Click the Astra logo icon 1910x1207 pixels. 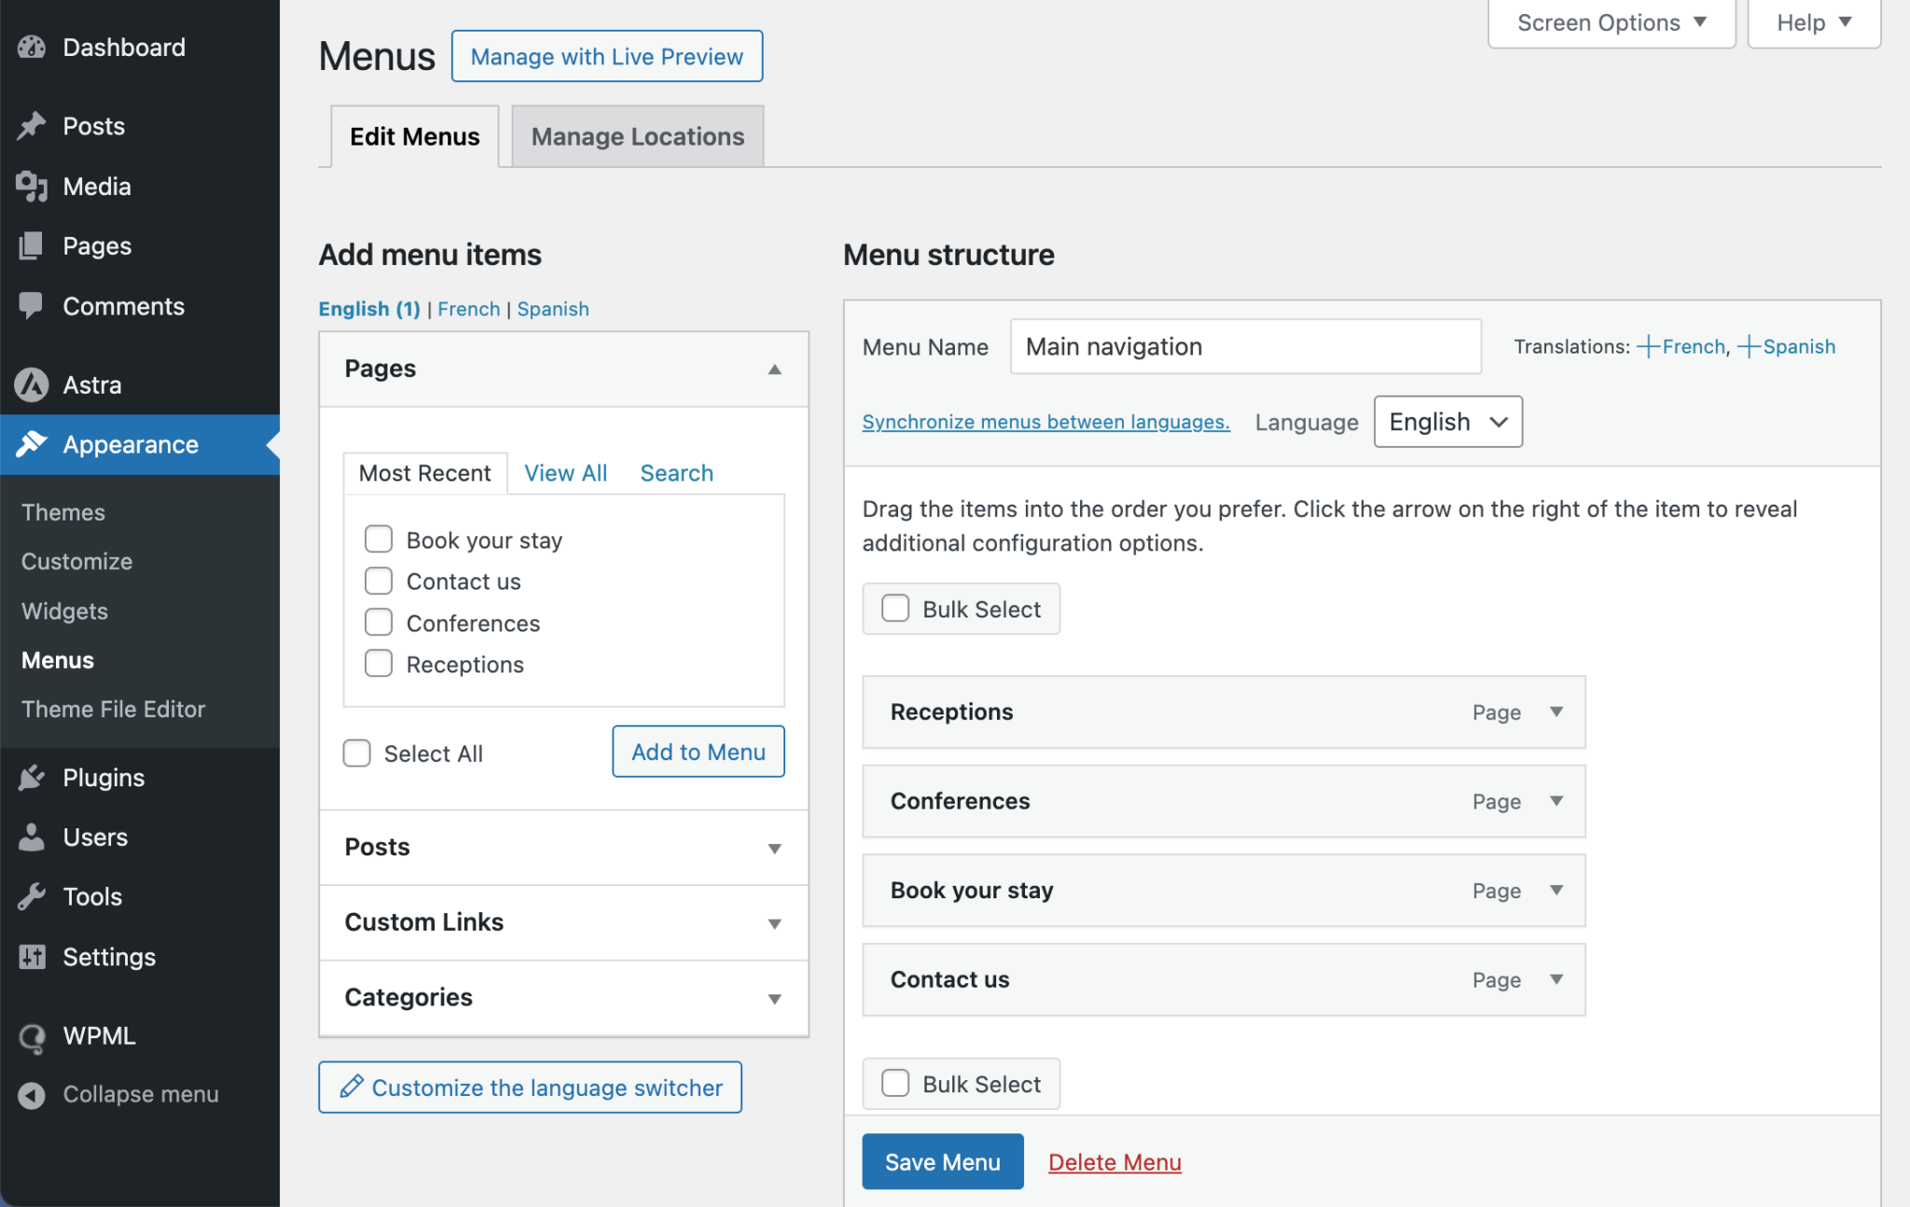pyautogui.click(x=32, y=384)
